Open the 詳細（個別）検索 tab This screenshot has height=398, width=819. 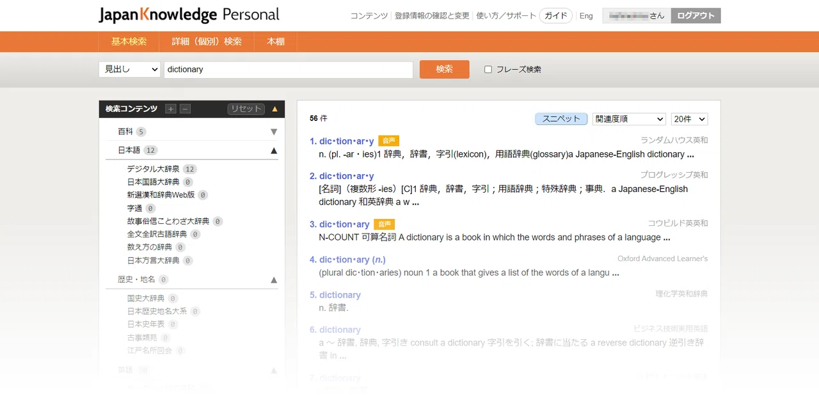[x=207, y=42]
